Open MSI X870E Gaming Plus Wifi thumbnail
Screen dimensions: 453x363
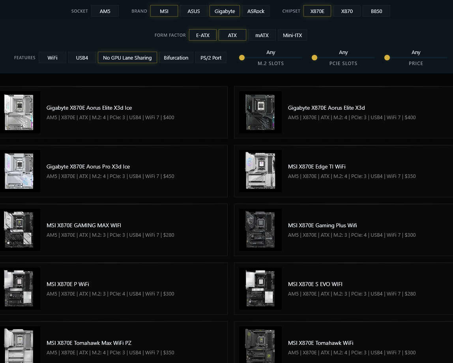click(x=260, y=230)
